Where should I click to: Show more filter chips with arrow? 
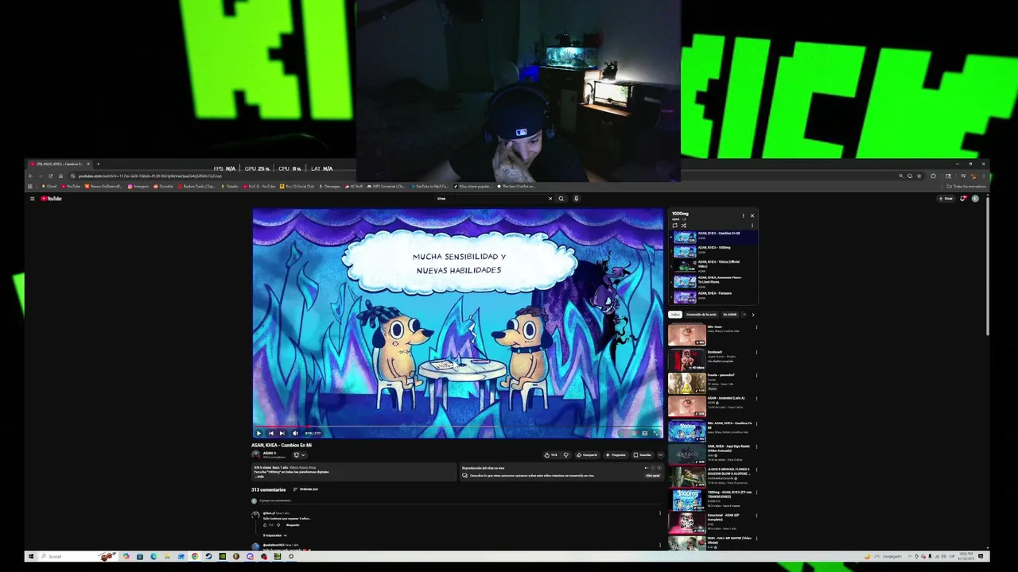click(x=752, y=315)
